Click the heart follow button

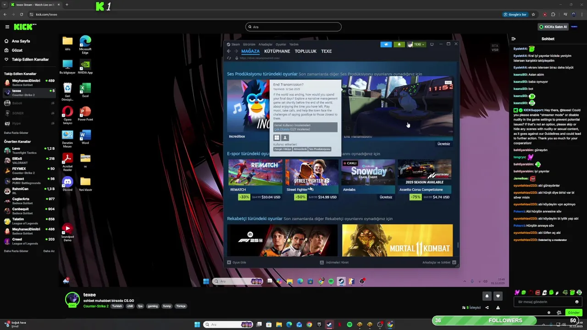pos(498,296)
